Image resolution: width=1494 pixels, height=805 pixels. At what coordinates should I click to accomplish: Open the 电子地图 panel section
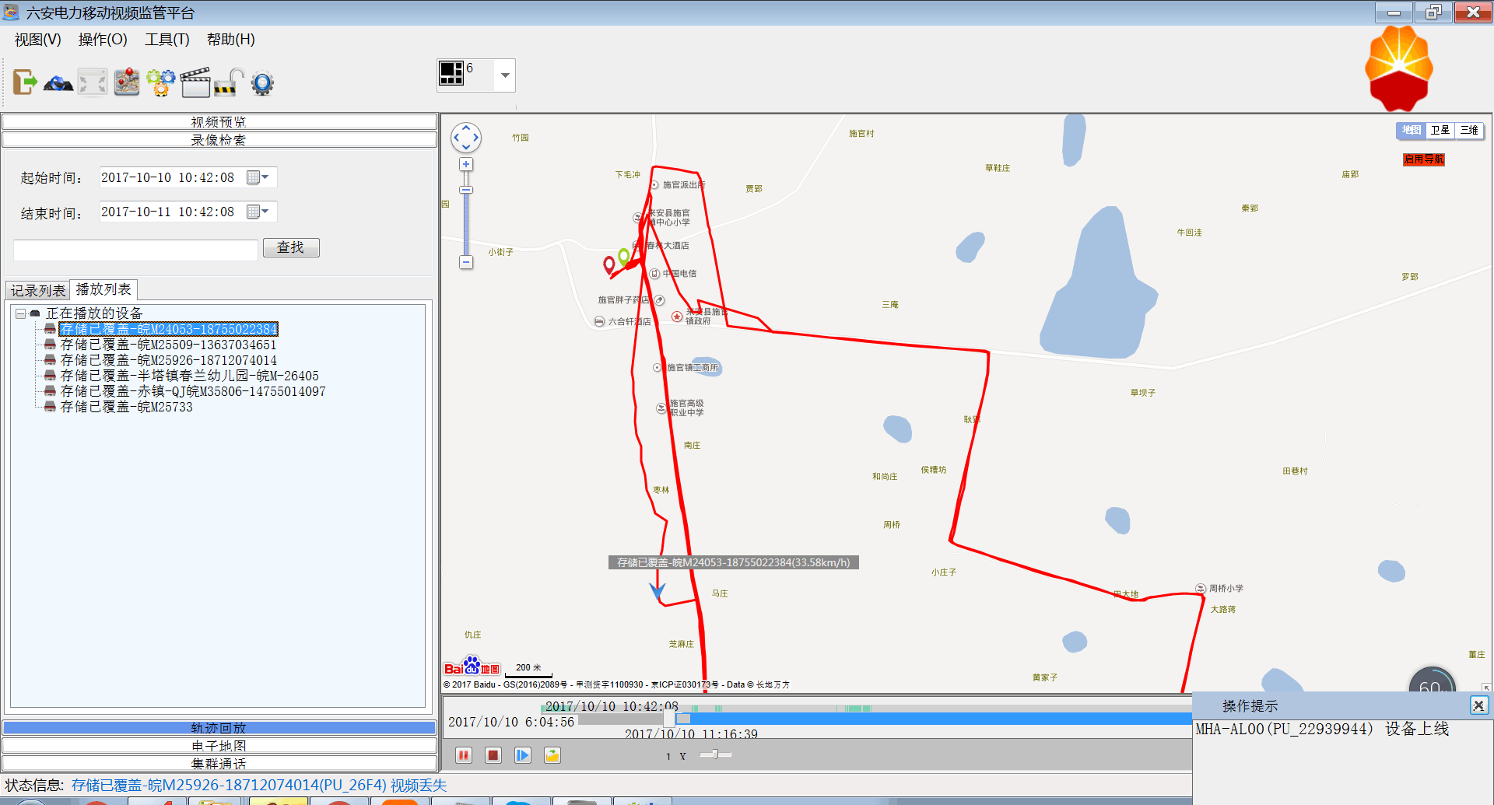pyautogui.click(x=219, y=745)
